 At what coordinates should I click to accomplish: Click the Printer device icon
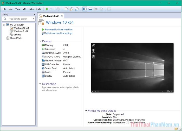pyautogui.click(x=43, y=72)
